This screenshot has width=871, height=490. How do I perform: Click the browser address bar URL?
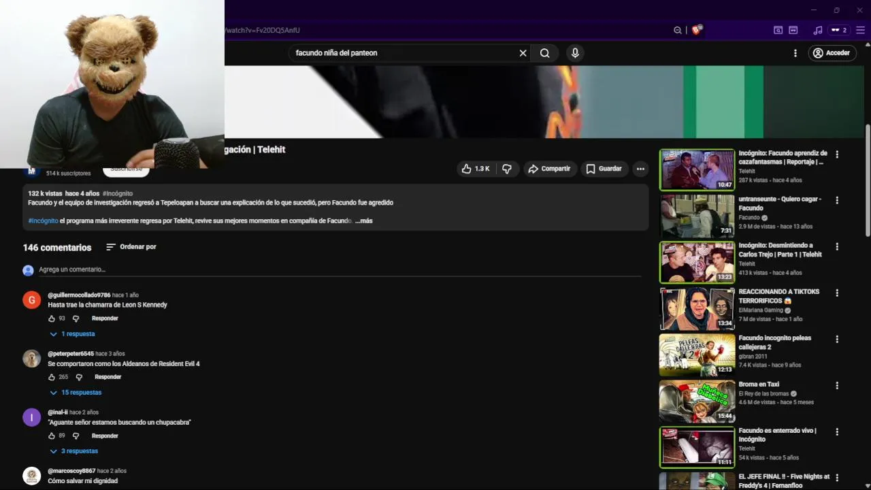tap(263, 30)
